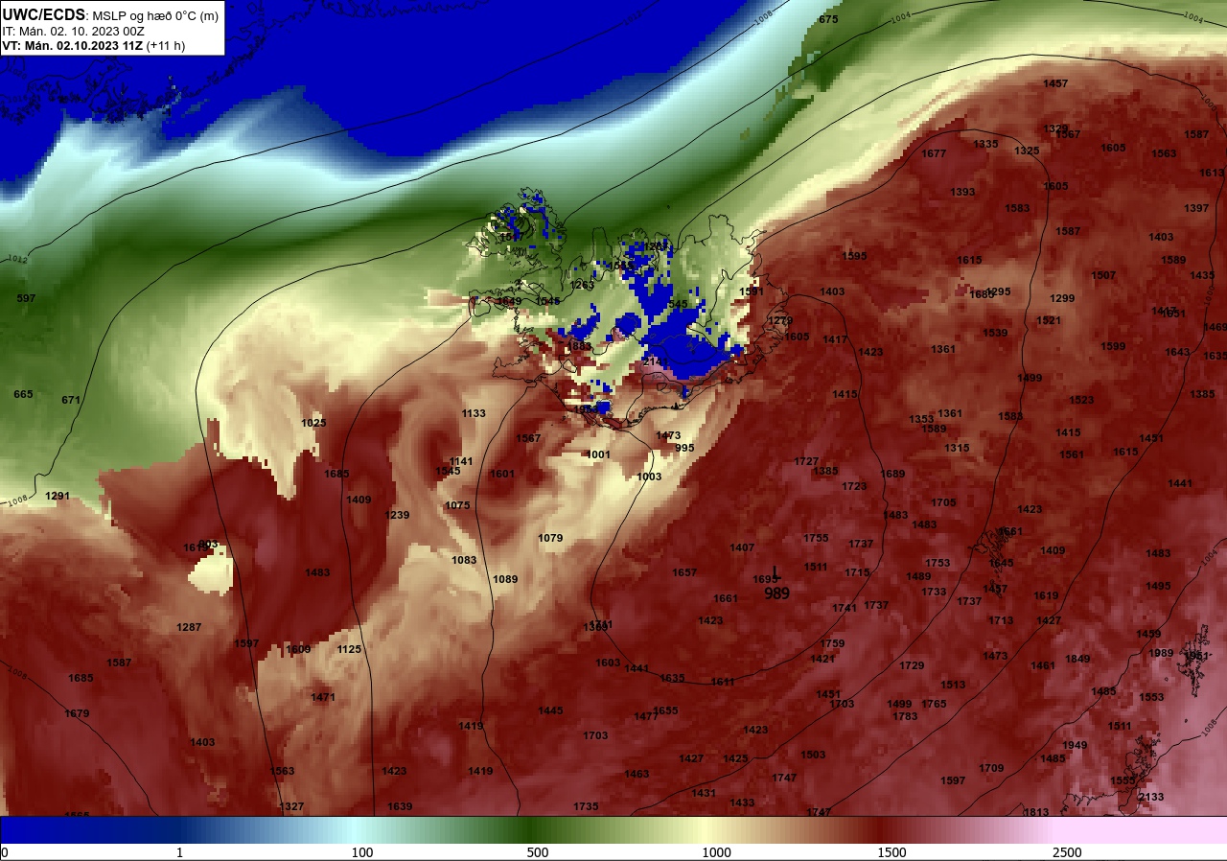Screen dimensions: 1227x861
Task: Select the 1141 height value
Action: [x=461, y=461]
